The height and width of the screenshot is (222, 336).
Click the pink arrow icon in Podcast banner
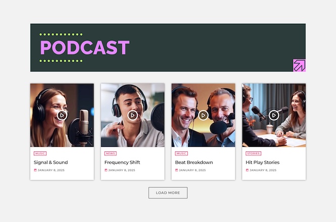pos(299,65)
